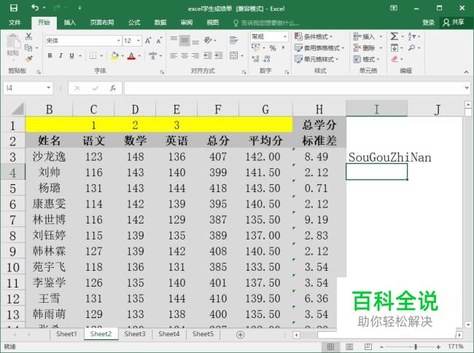Screen dimensions: 474x353
Task: Increase decimal places
Action: click(x=256, y=59)
